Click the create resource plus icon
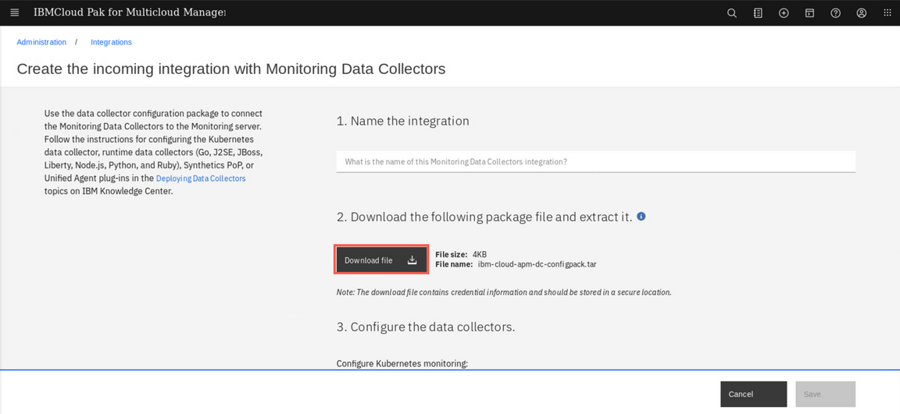Viewport: 900px width, 414px height. tap(784, 13)
